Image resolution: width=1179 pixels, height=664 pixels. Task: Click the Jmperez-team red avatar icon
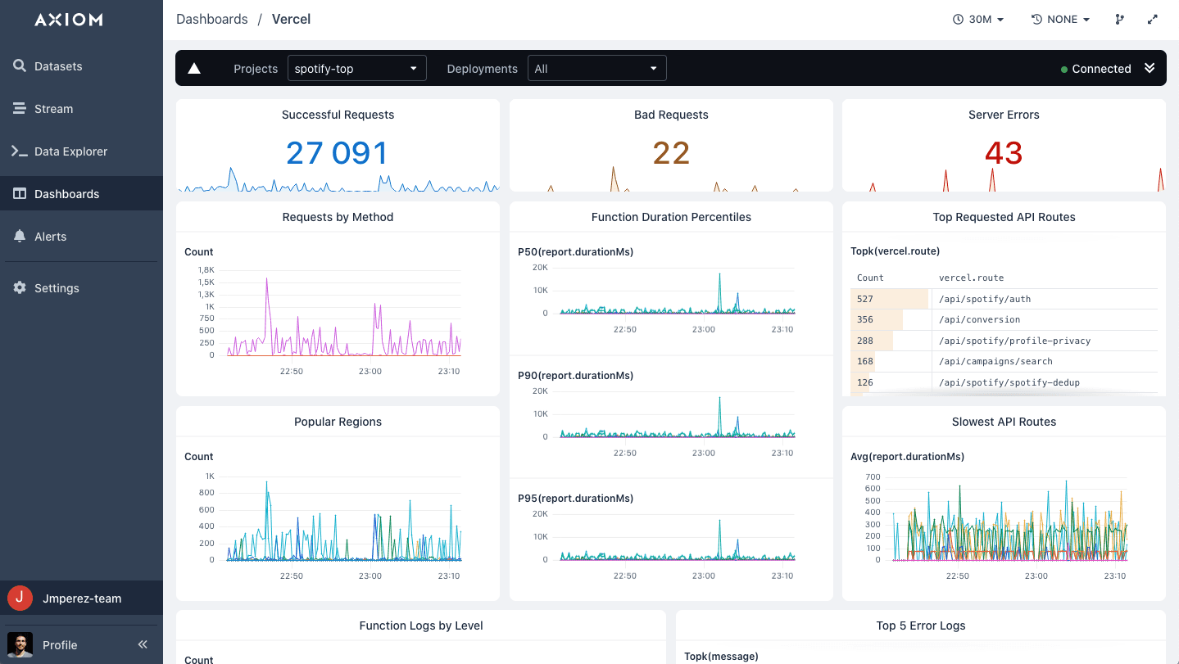click(x=20, y=599)
